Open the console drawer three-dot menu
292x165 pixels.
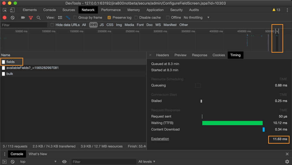4,154
